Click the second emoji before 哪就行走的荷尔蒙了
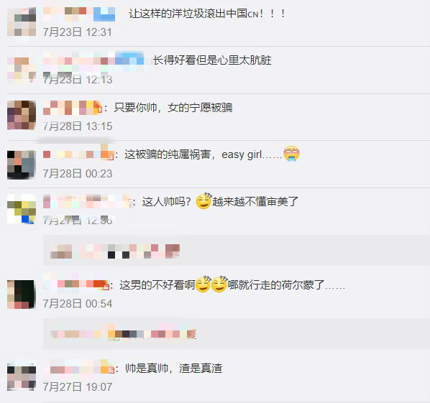 [x=219, y=284]
